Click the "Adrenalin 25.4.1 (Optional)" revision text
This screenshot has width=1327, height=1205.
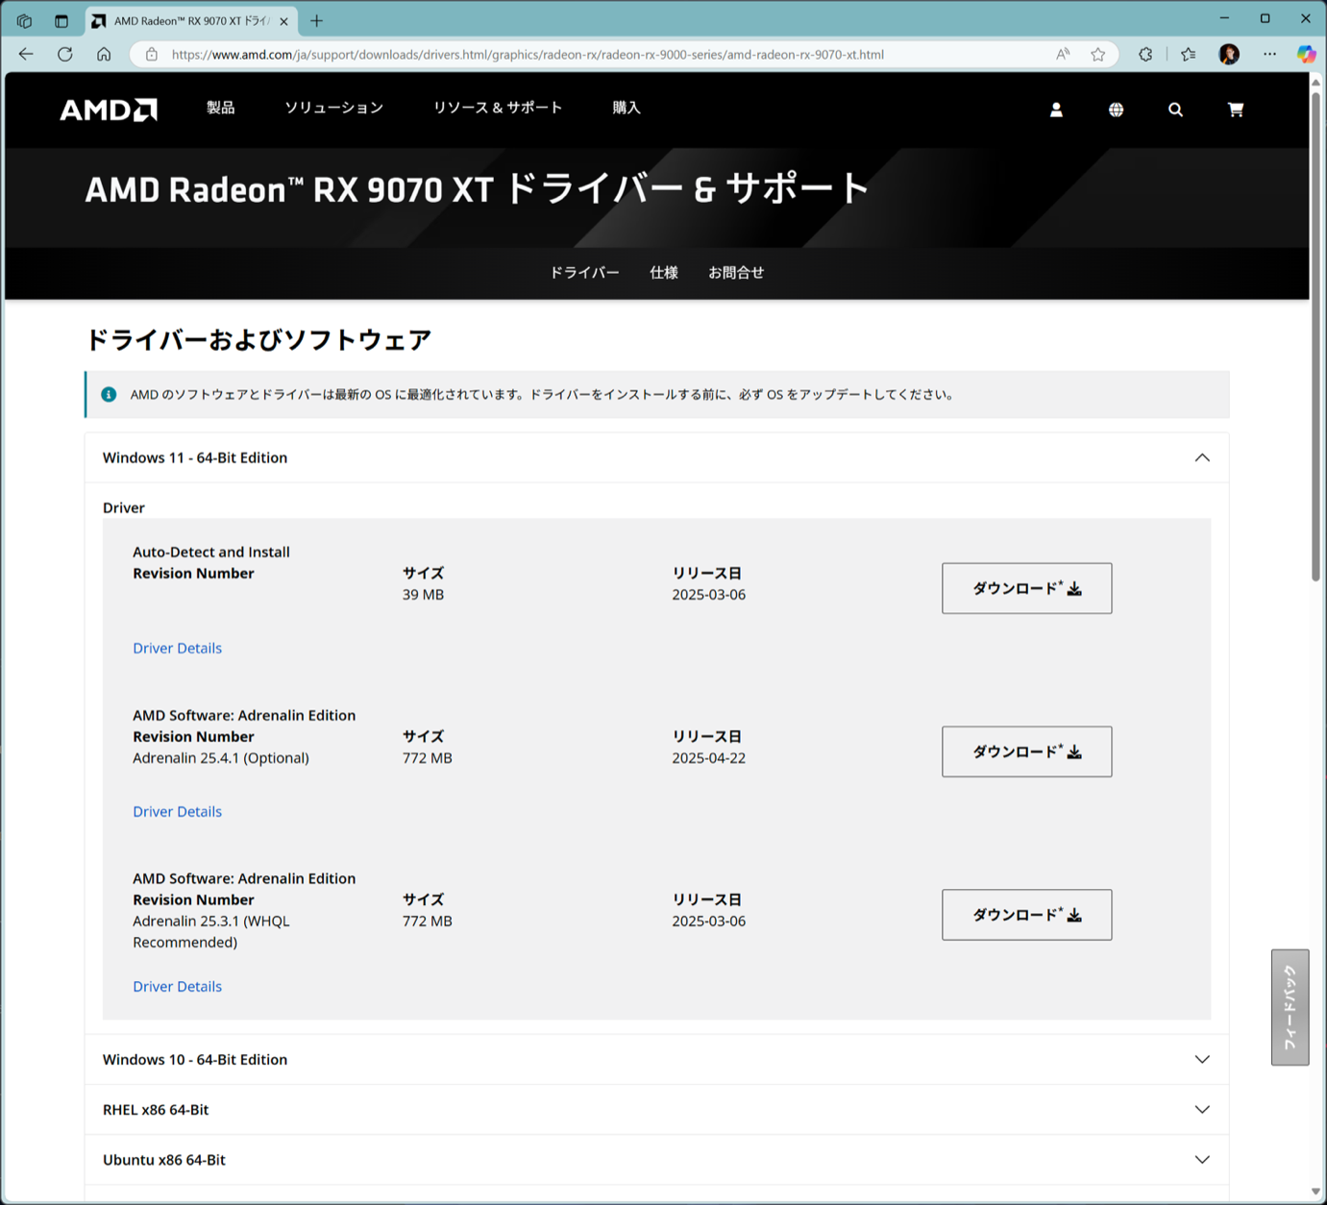(221, 758)
